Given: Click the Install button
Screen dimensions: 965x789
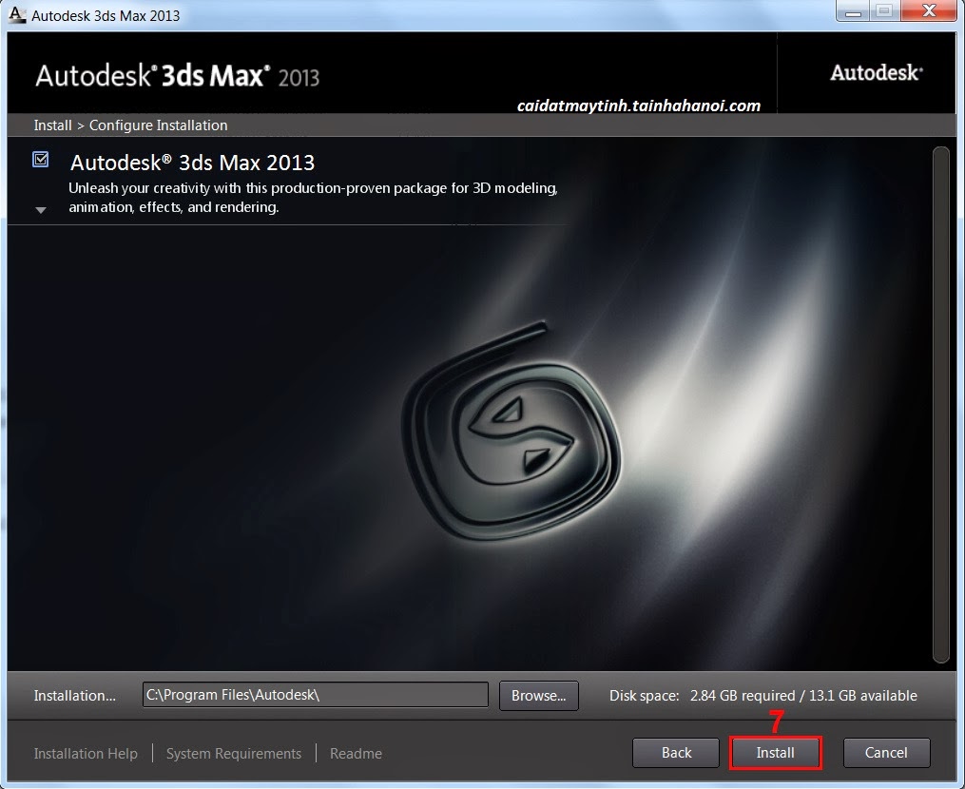Looking at the screenshot, I should pos(776,753).
